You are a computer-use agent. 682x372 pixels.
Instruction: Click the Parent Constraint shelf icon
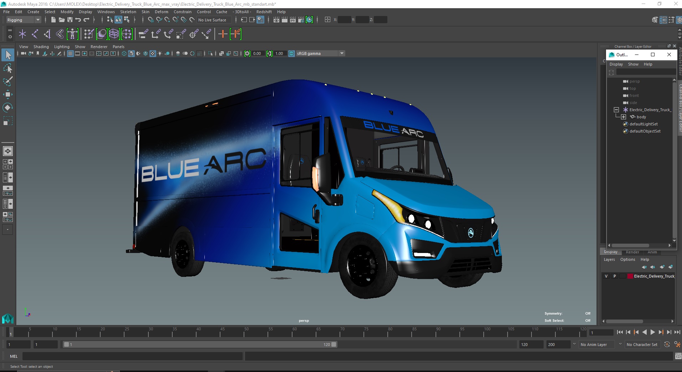click(x=143, y=34)
